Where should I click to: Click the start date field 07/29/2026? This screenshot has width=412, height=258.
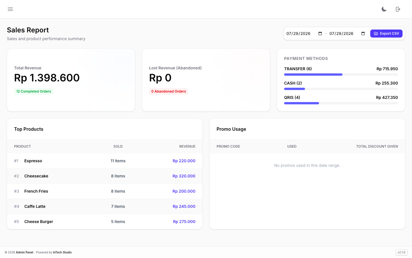(304, 34)
